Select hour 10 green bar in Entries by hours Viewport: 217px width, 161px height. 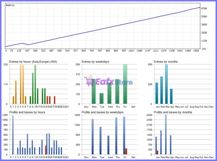point(35,84)
